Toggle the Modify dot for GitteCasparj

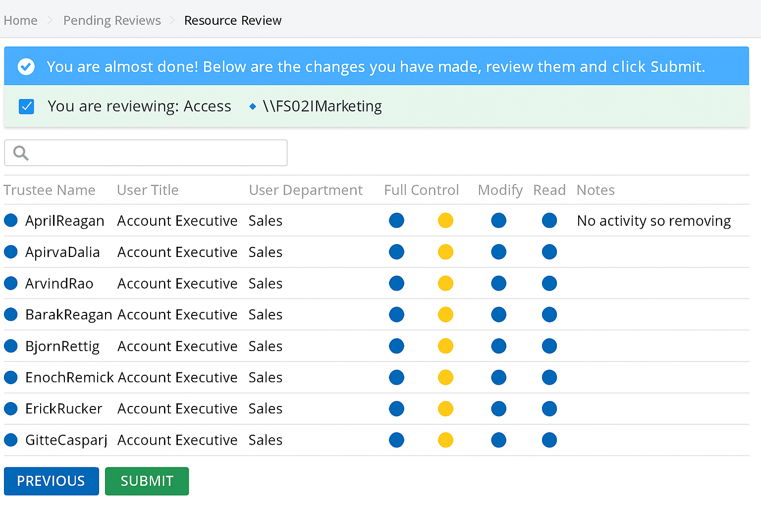445,440
